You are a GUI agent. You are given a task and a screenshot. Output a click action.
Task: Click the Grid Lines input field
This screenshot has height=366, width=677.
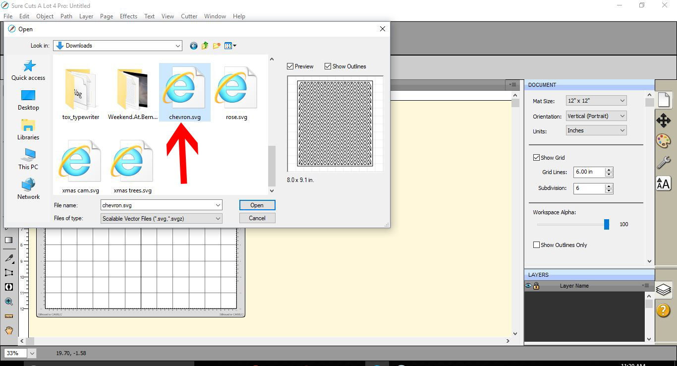click(x=589, y=172)
